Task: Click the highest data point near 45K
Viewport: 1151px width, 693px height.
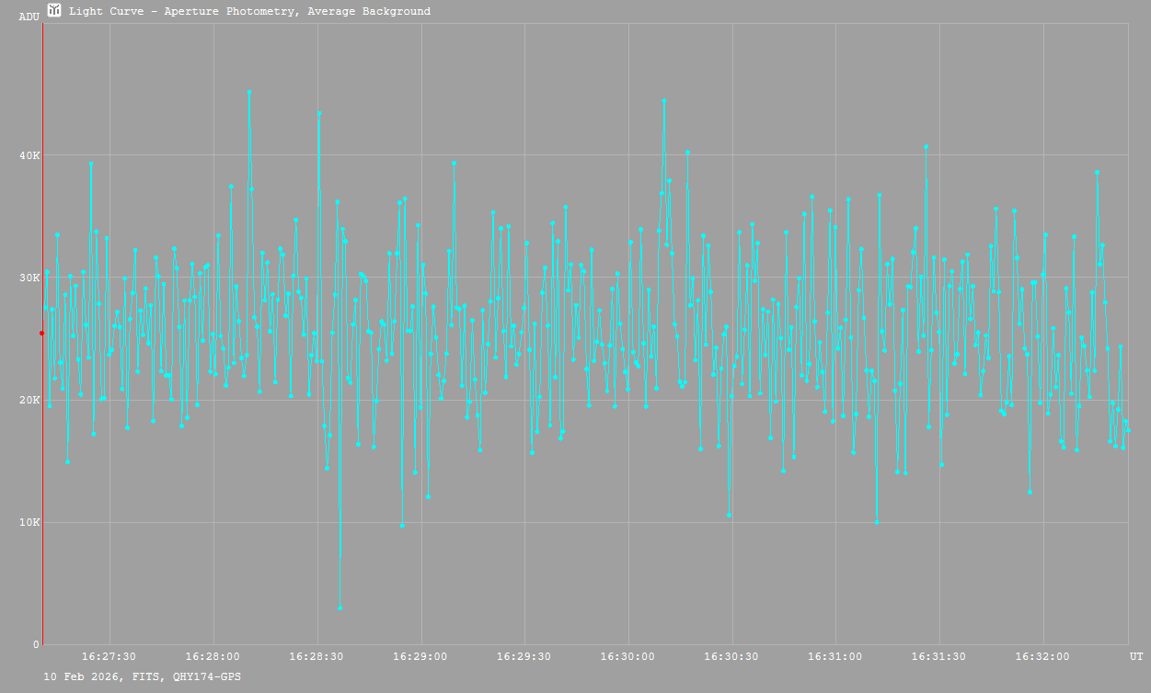Action: click(249, 92)
